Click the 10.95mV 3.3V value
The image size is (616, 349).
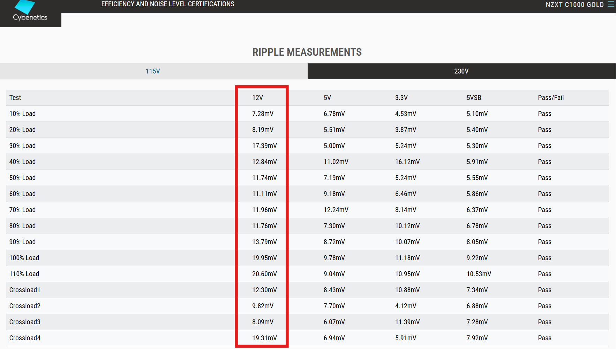click(407, 274)
